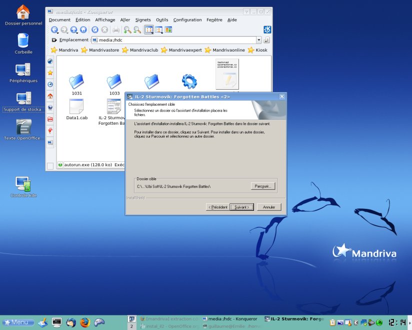412x330 pixels.
Task: Click Suivant in the installer
Action: 241,207
